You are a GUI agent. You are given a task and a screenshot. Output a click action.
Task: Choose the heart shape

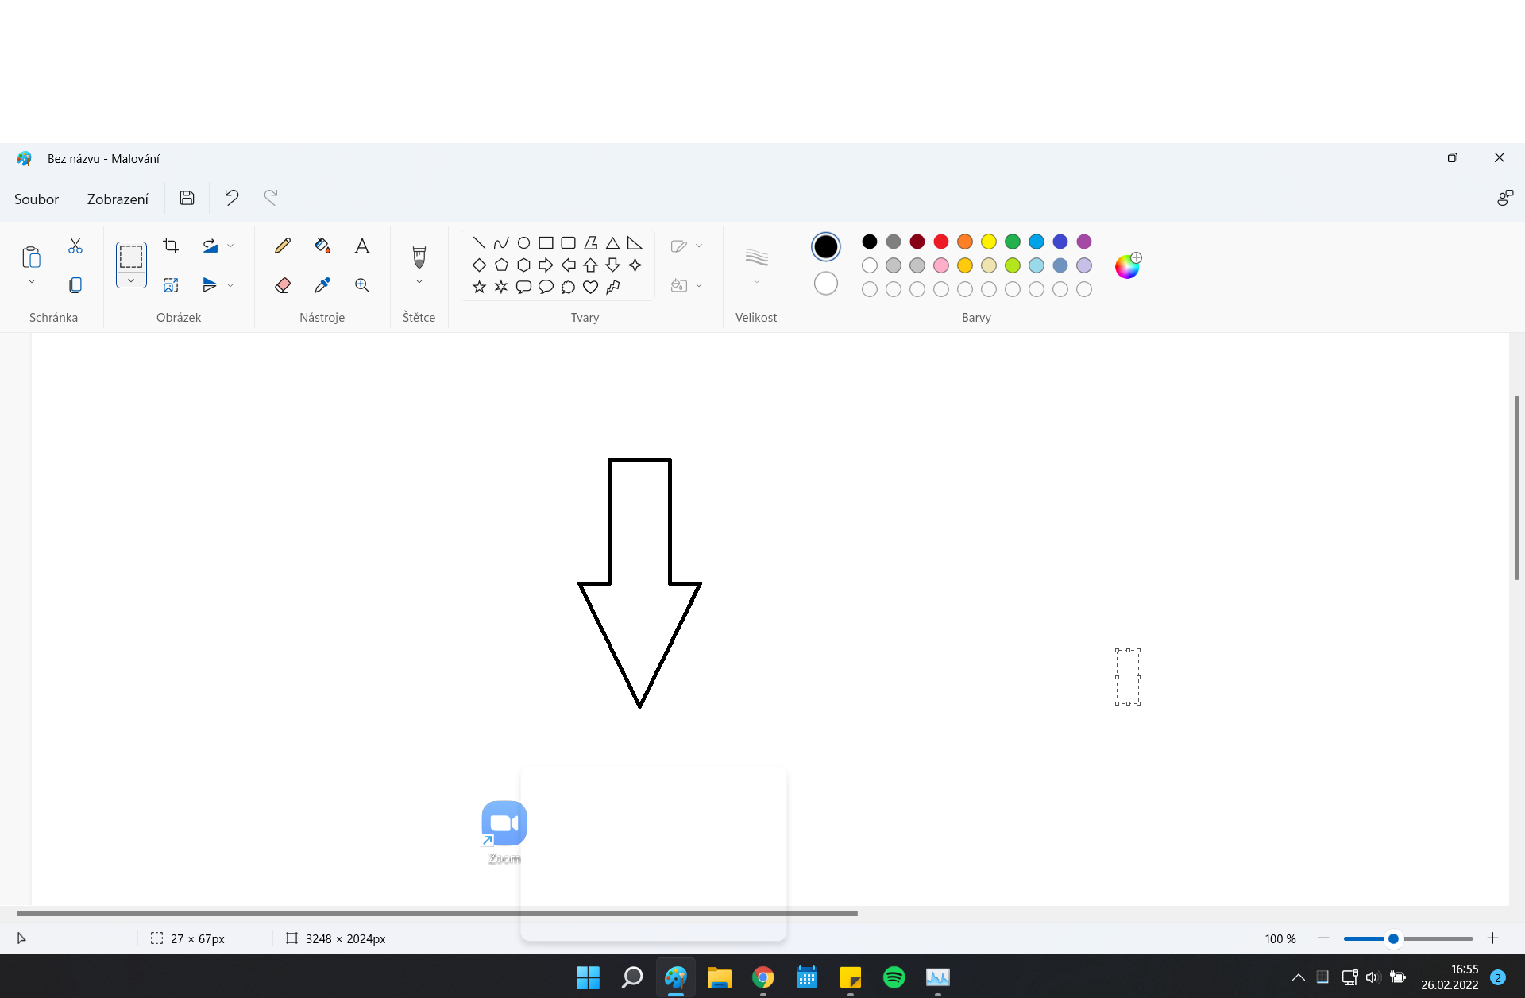click(590, 287)
